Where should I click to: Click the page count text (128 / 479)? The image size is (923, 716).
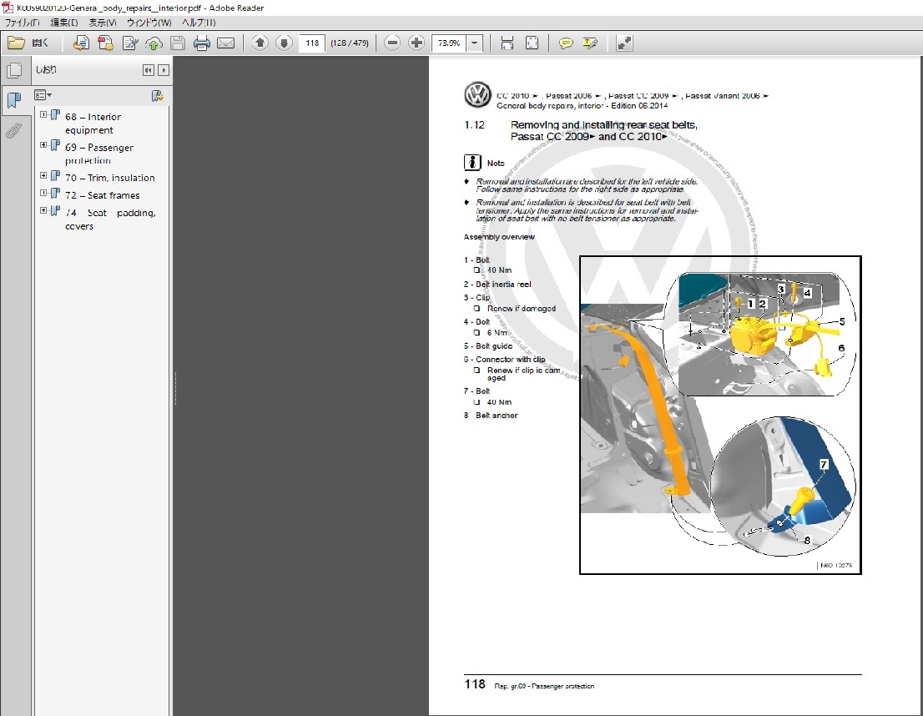point(350,43)
